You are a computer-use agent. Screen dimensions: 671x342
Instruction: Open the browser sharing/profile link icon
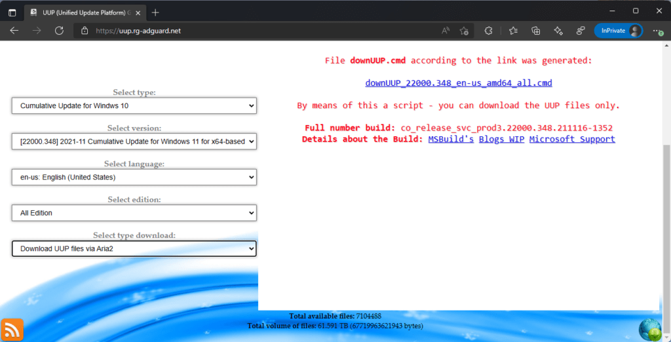point(581,31)
